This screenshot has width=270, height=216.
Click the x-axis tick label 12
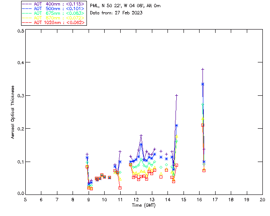pos(136,200)
